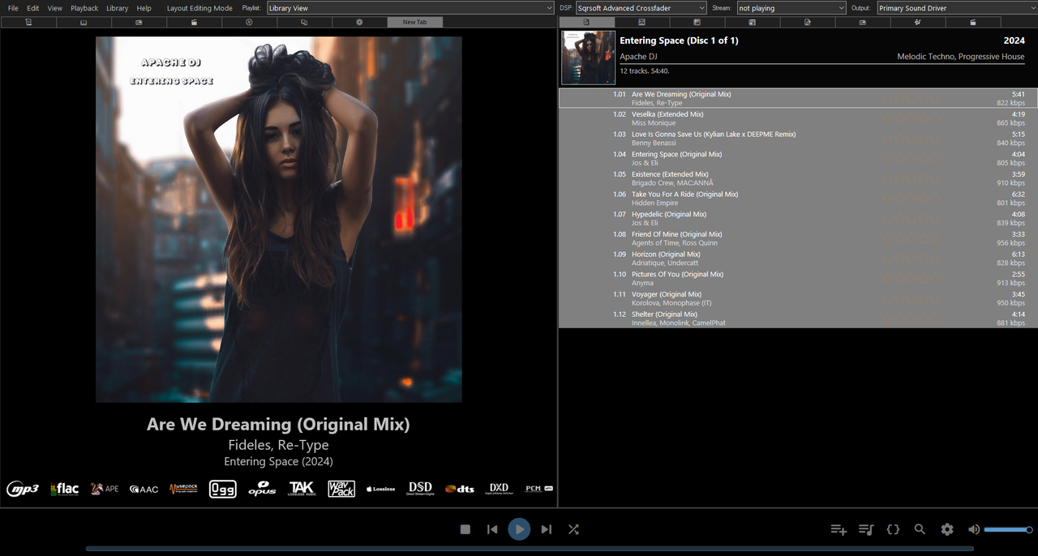The image size is (1038, 556).
Task: Adjust the volume slider
Action: (1008, 529)
